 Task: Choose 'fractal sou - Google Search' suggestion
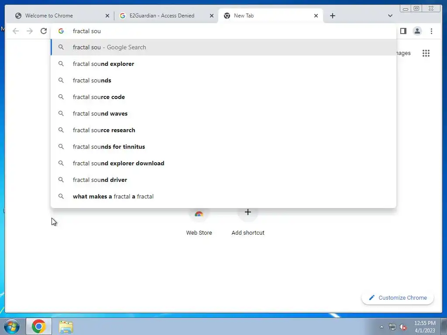(223, 47)
